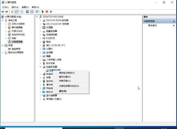Collapse the 系统工具 node in left tree
The image size is (177, 129).
pos(2,20)
